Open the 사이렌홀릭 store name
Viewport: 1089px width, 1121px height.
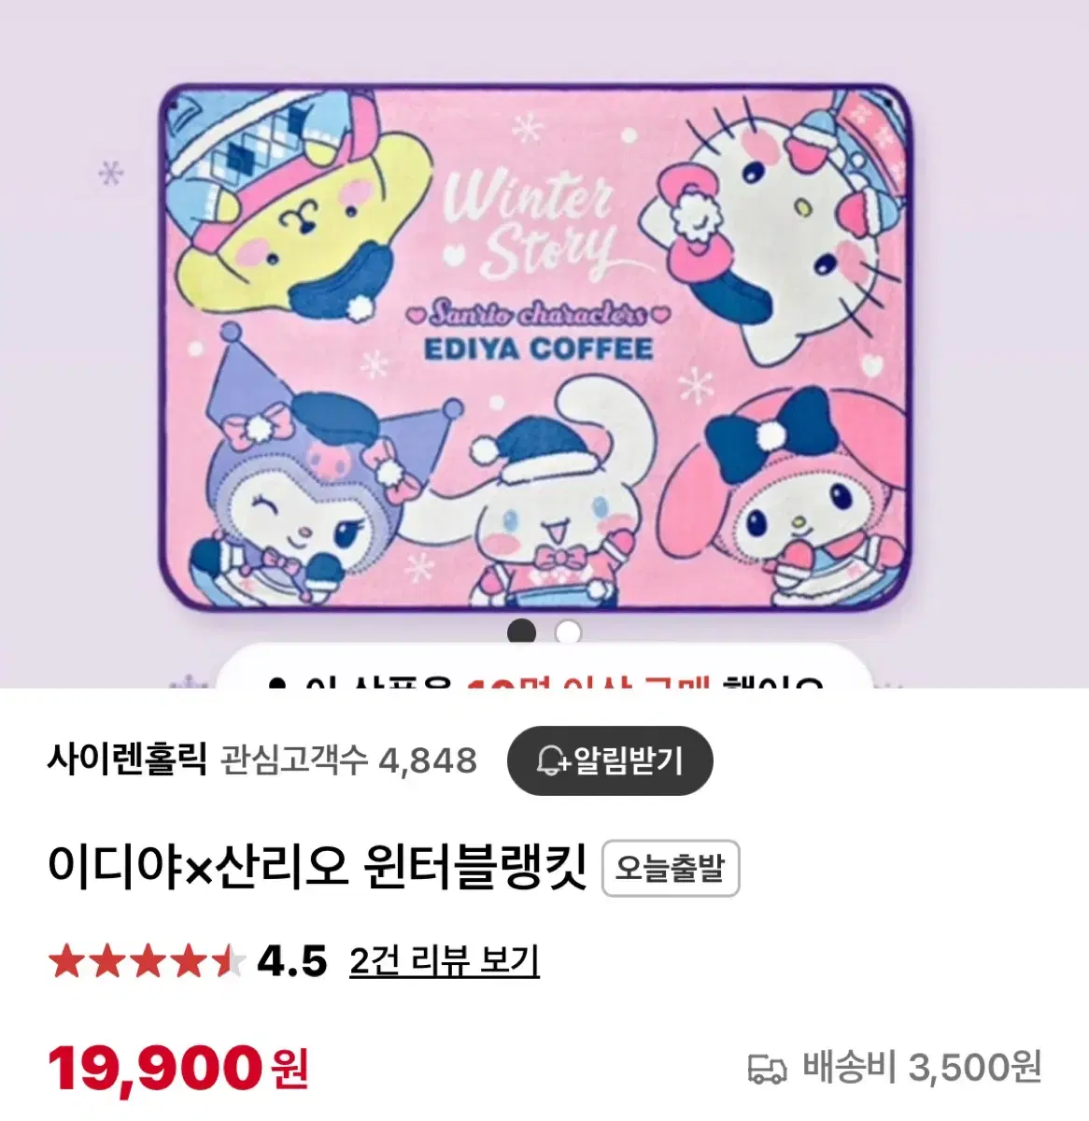click(126, 760)
